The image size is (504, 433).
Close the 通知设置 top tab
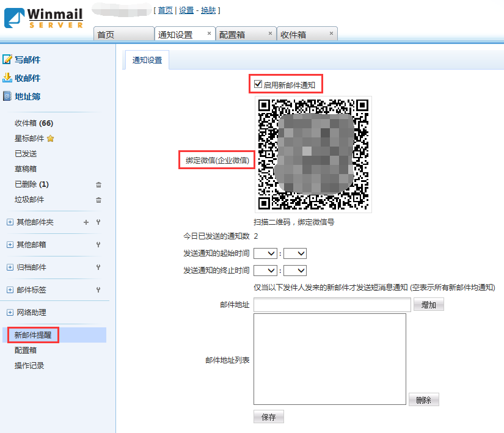(x=210, y=34)
